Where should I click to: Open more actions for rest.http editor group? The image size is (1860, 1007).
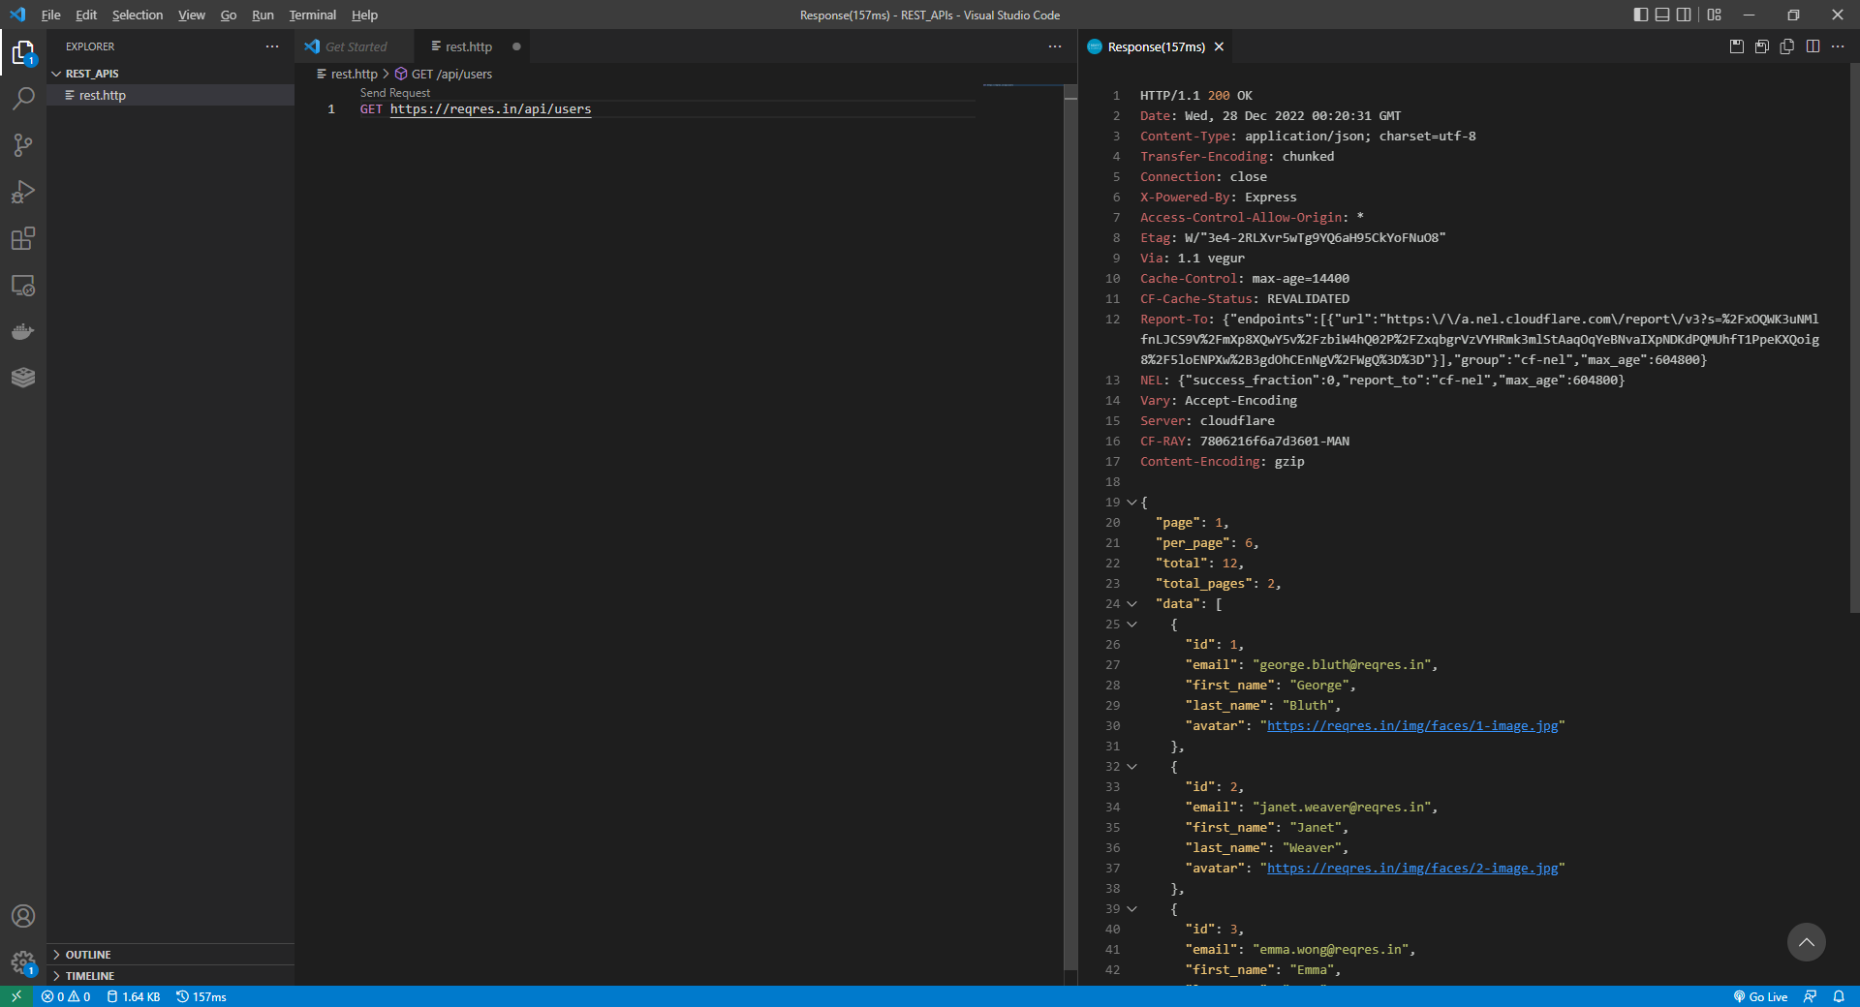pyautogui.click(x=1055, y=46)
